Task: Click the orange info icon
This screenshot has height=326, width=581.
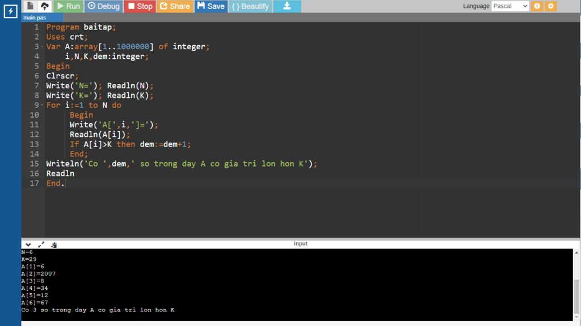Action: pyautogui.click(x=537, y=6)
